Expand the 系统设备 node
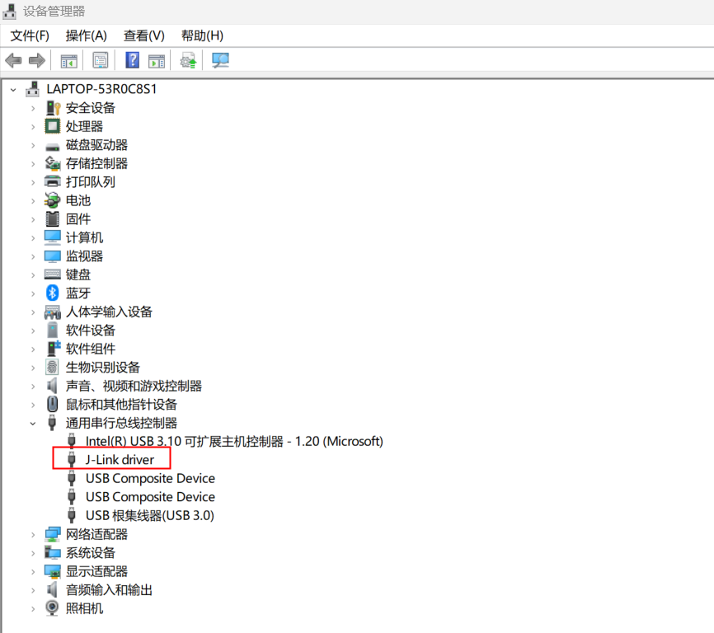This screenshot has width=714, height=633. coord(33,553)
